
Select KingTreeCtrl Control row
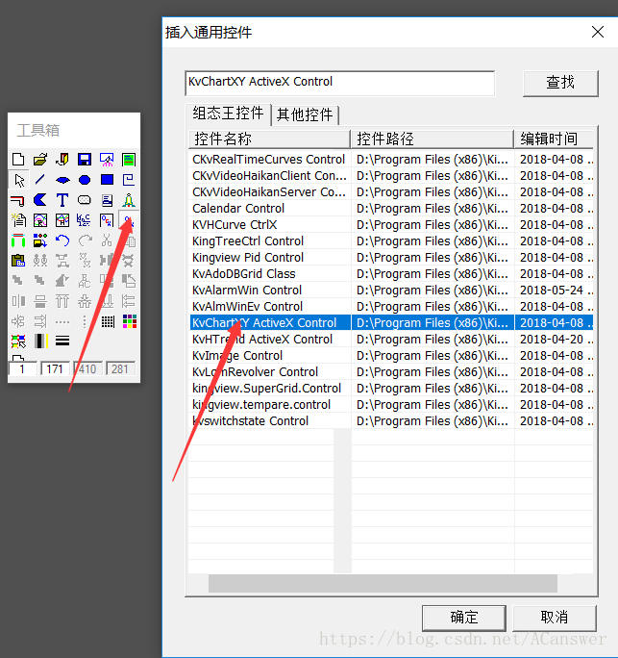pyautogui.click(x=391, y=241)
